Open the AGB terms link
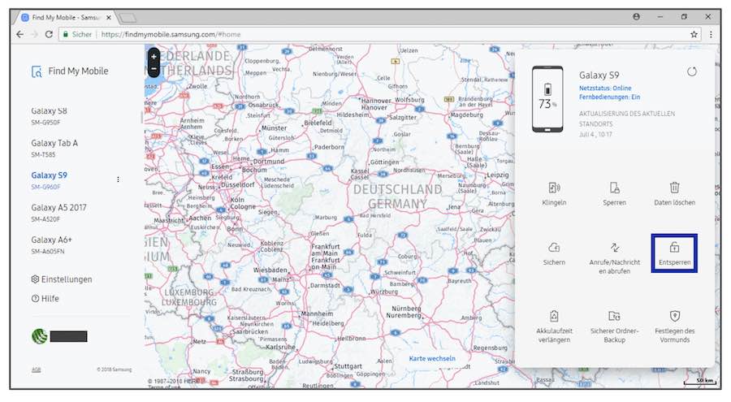This screenshot has height=402, width=731. click(x=36, y=370)
